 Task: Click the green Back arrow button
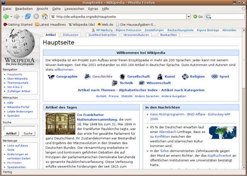6,17
